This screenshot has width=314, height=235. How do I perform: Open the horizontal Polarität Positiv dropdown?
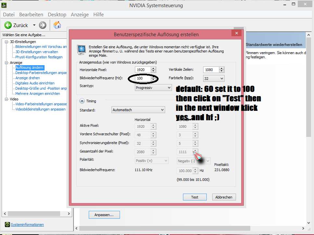pos(151,161)
